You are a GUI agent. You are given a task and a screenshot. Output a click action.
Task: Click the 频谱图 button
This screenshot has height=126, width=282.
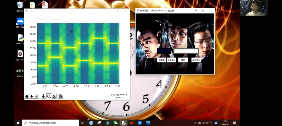point(161,60)
